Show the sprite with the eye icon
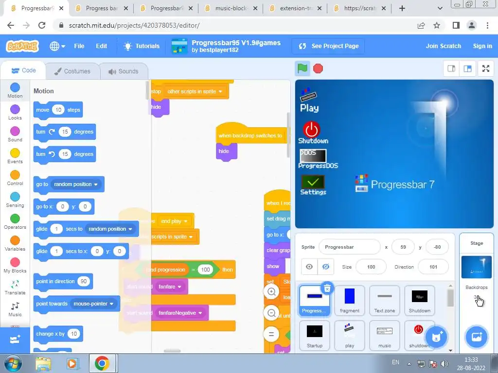This screenshot has width=498, height=373. (x=309, y=267)
